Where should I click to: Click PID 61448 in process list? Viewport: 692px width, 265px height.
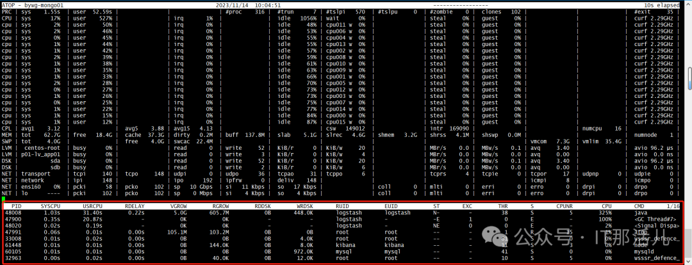[13, 245]
